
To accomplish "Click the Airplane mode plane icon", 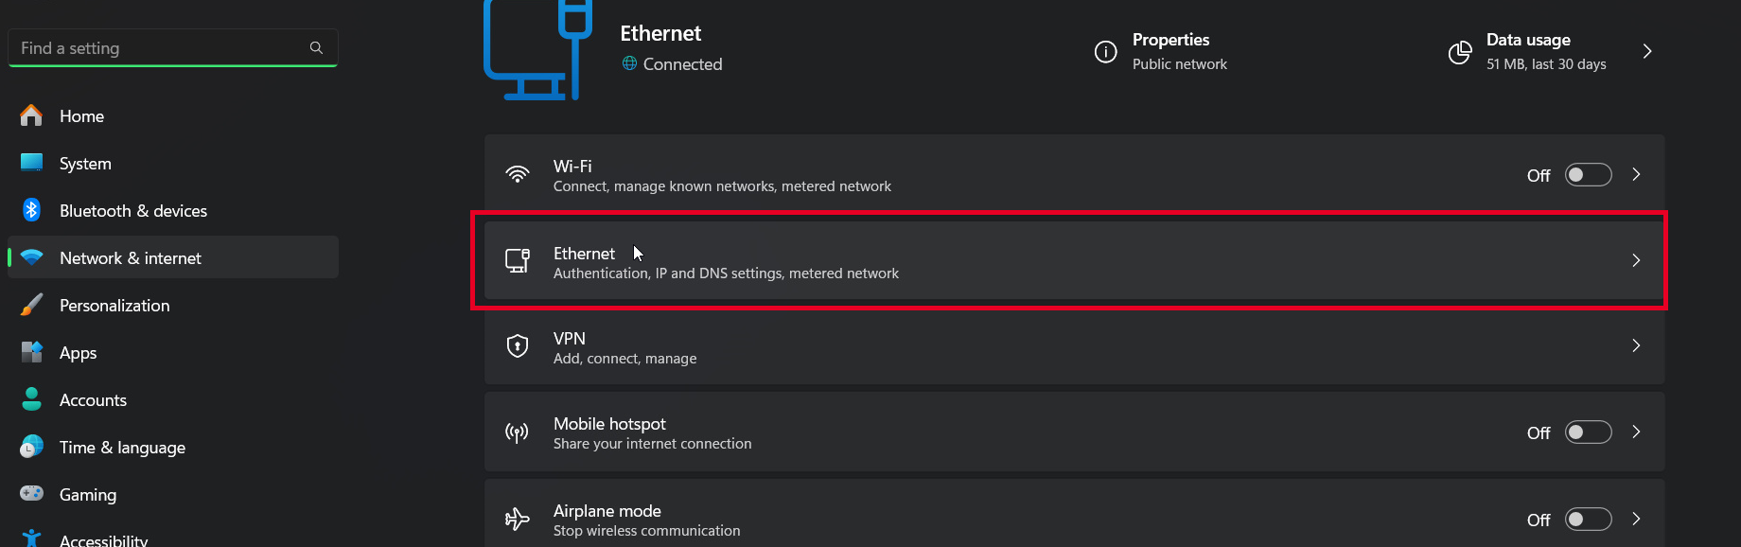I will tap(518, 520).
